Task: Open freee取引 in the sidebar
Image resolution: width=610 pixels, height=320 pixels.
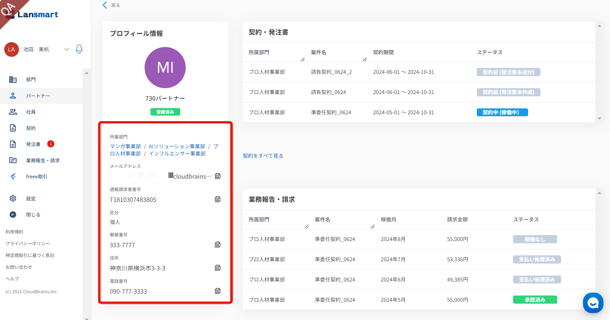Action: click(x=37, y=177)
